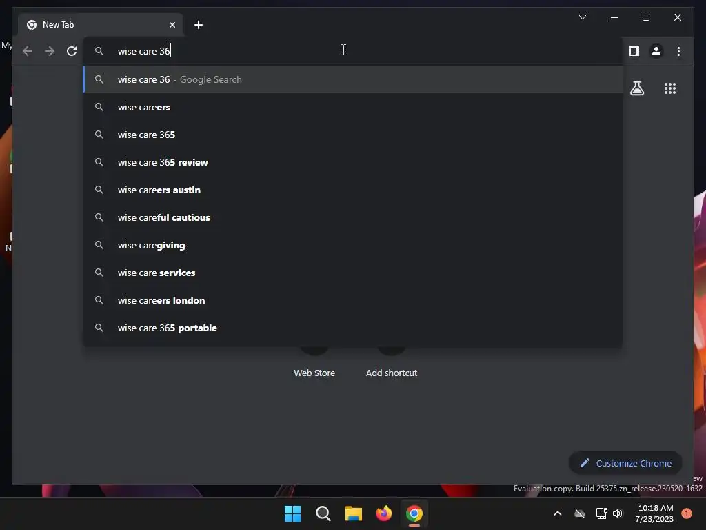The image size is (706, 530).
Task: Go forward with the right arrow
Action: click(50, 51)
